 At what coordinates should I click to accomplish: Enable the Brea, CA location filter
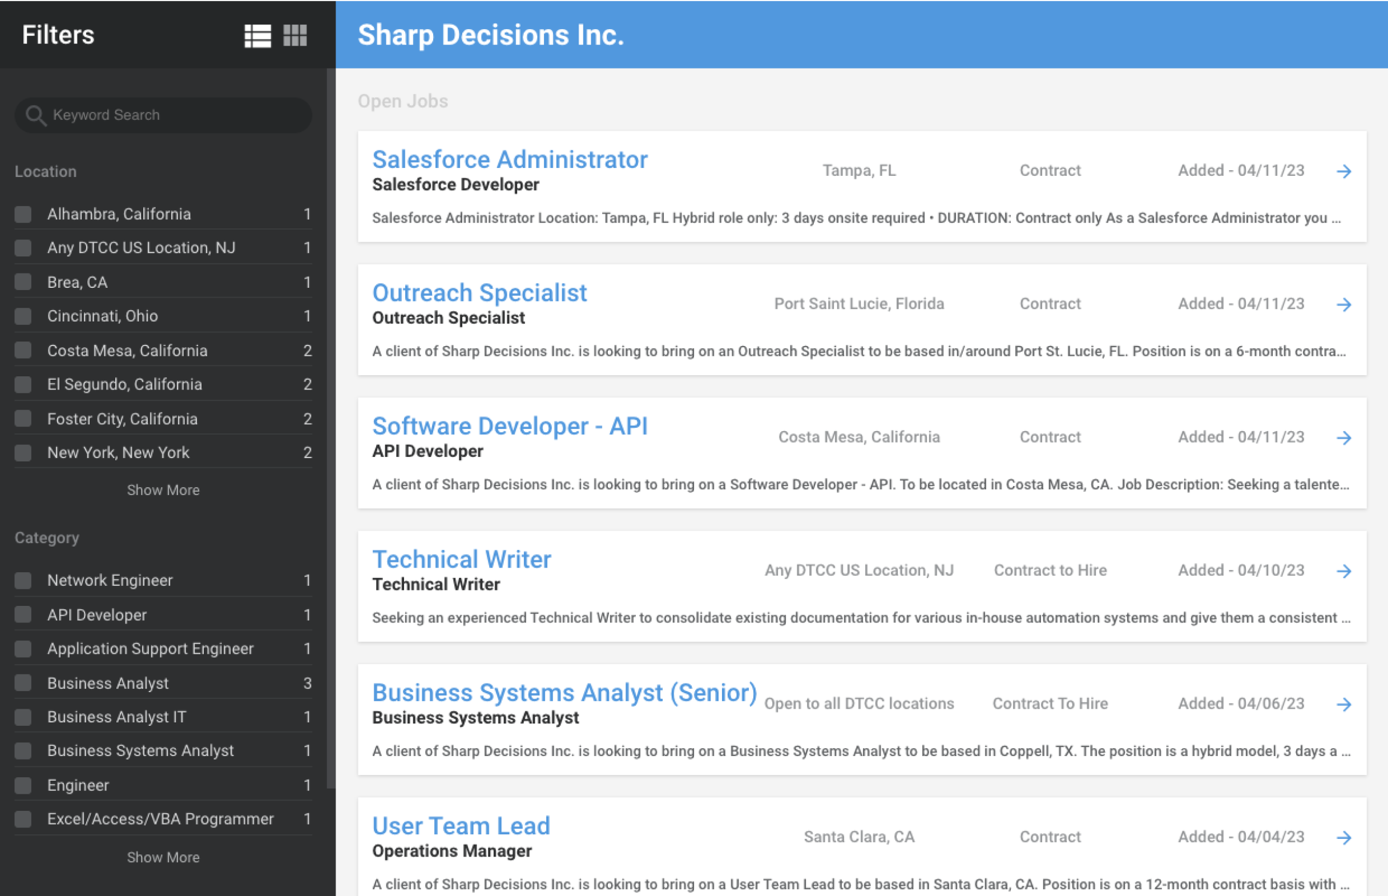coord(23,282)
